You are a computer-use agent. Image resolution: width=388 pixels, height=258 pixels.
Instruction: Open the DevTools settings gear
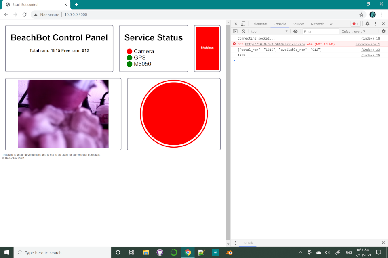[367, 24]
